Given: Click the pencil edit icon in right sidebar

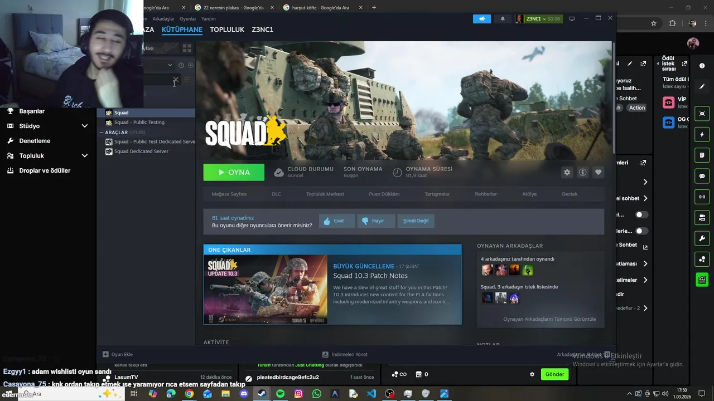Looking at the screenshot, I should pos(702,86).
